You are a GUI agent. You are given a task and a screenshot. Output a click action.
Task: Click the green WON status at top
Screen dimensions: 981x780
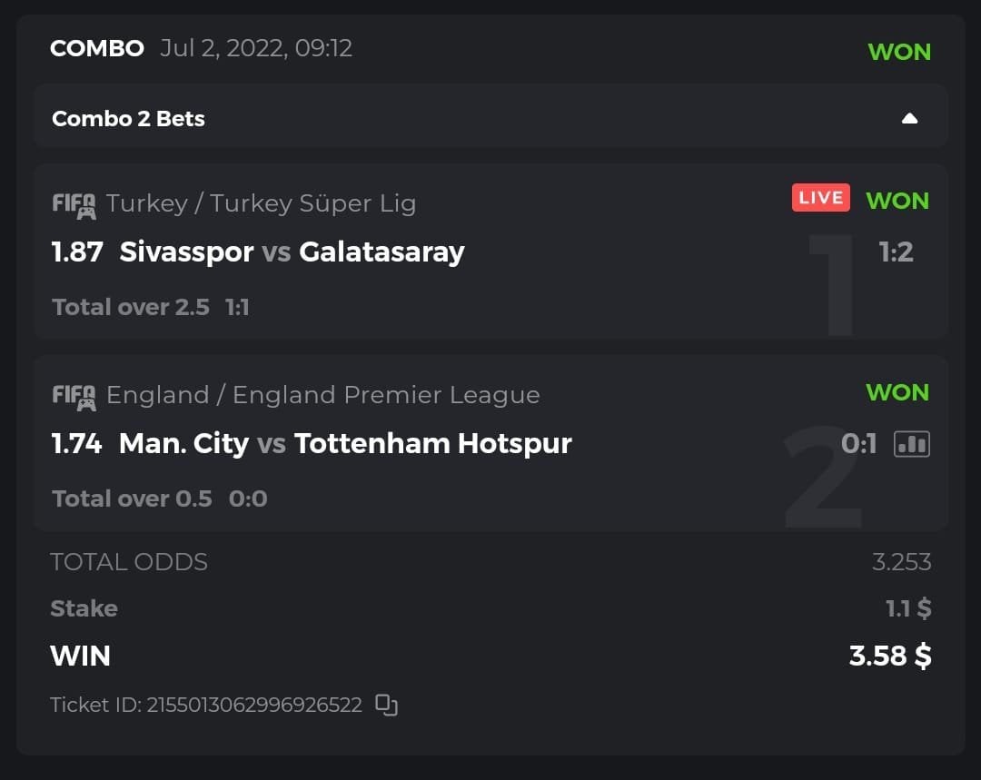[899, 52]
